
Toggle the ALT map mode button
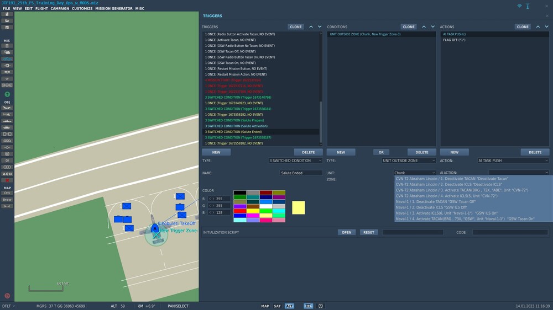click(x=289, y=306)
